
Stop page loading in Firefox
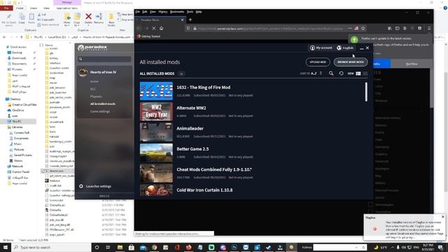pos(154,28)
